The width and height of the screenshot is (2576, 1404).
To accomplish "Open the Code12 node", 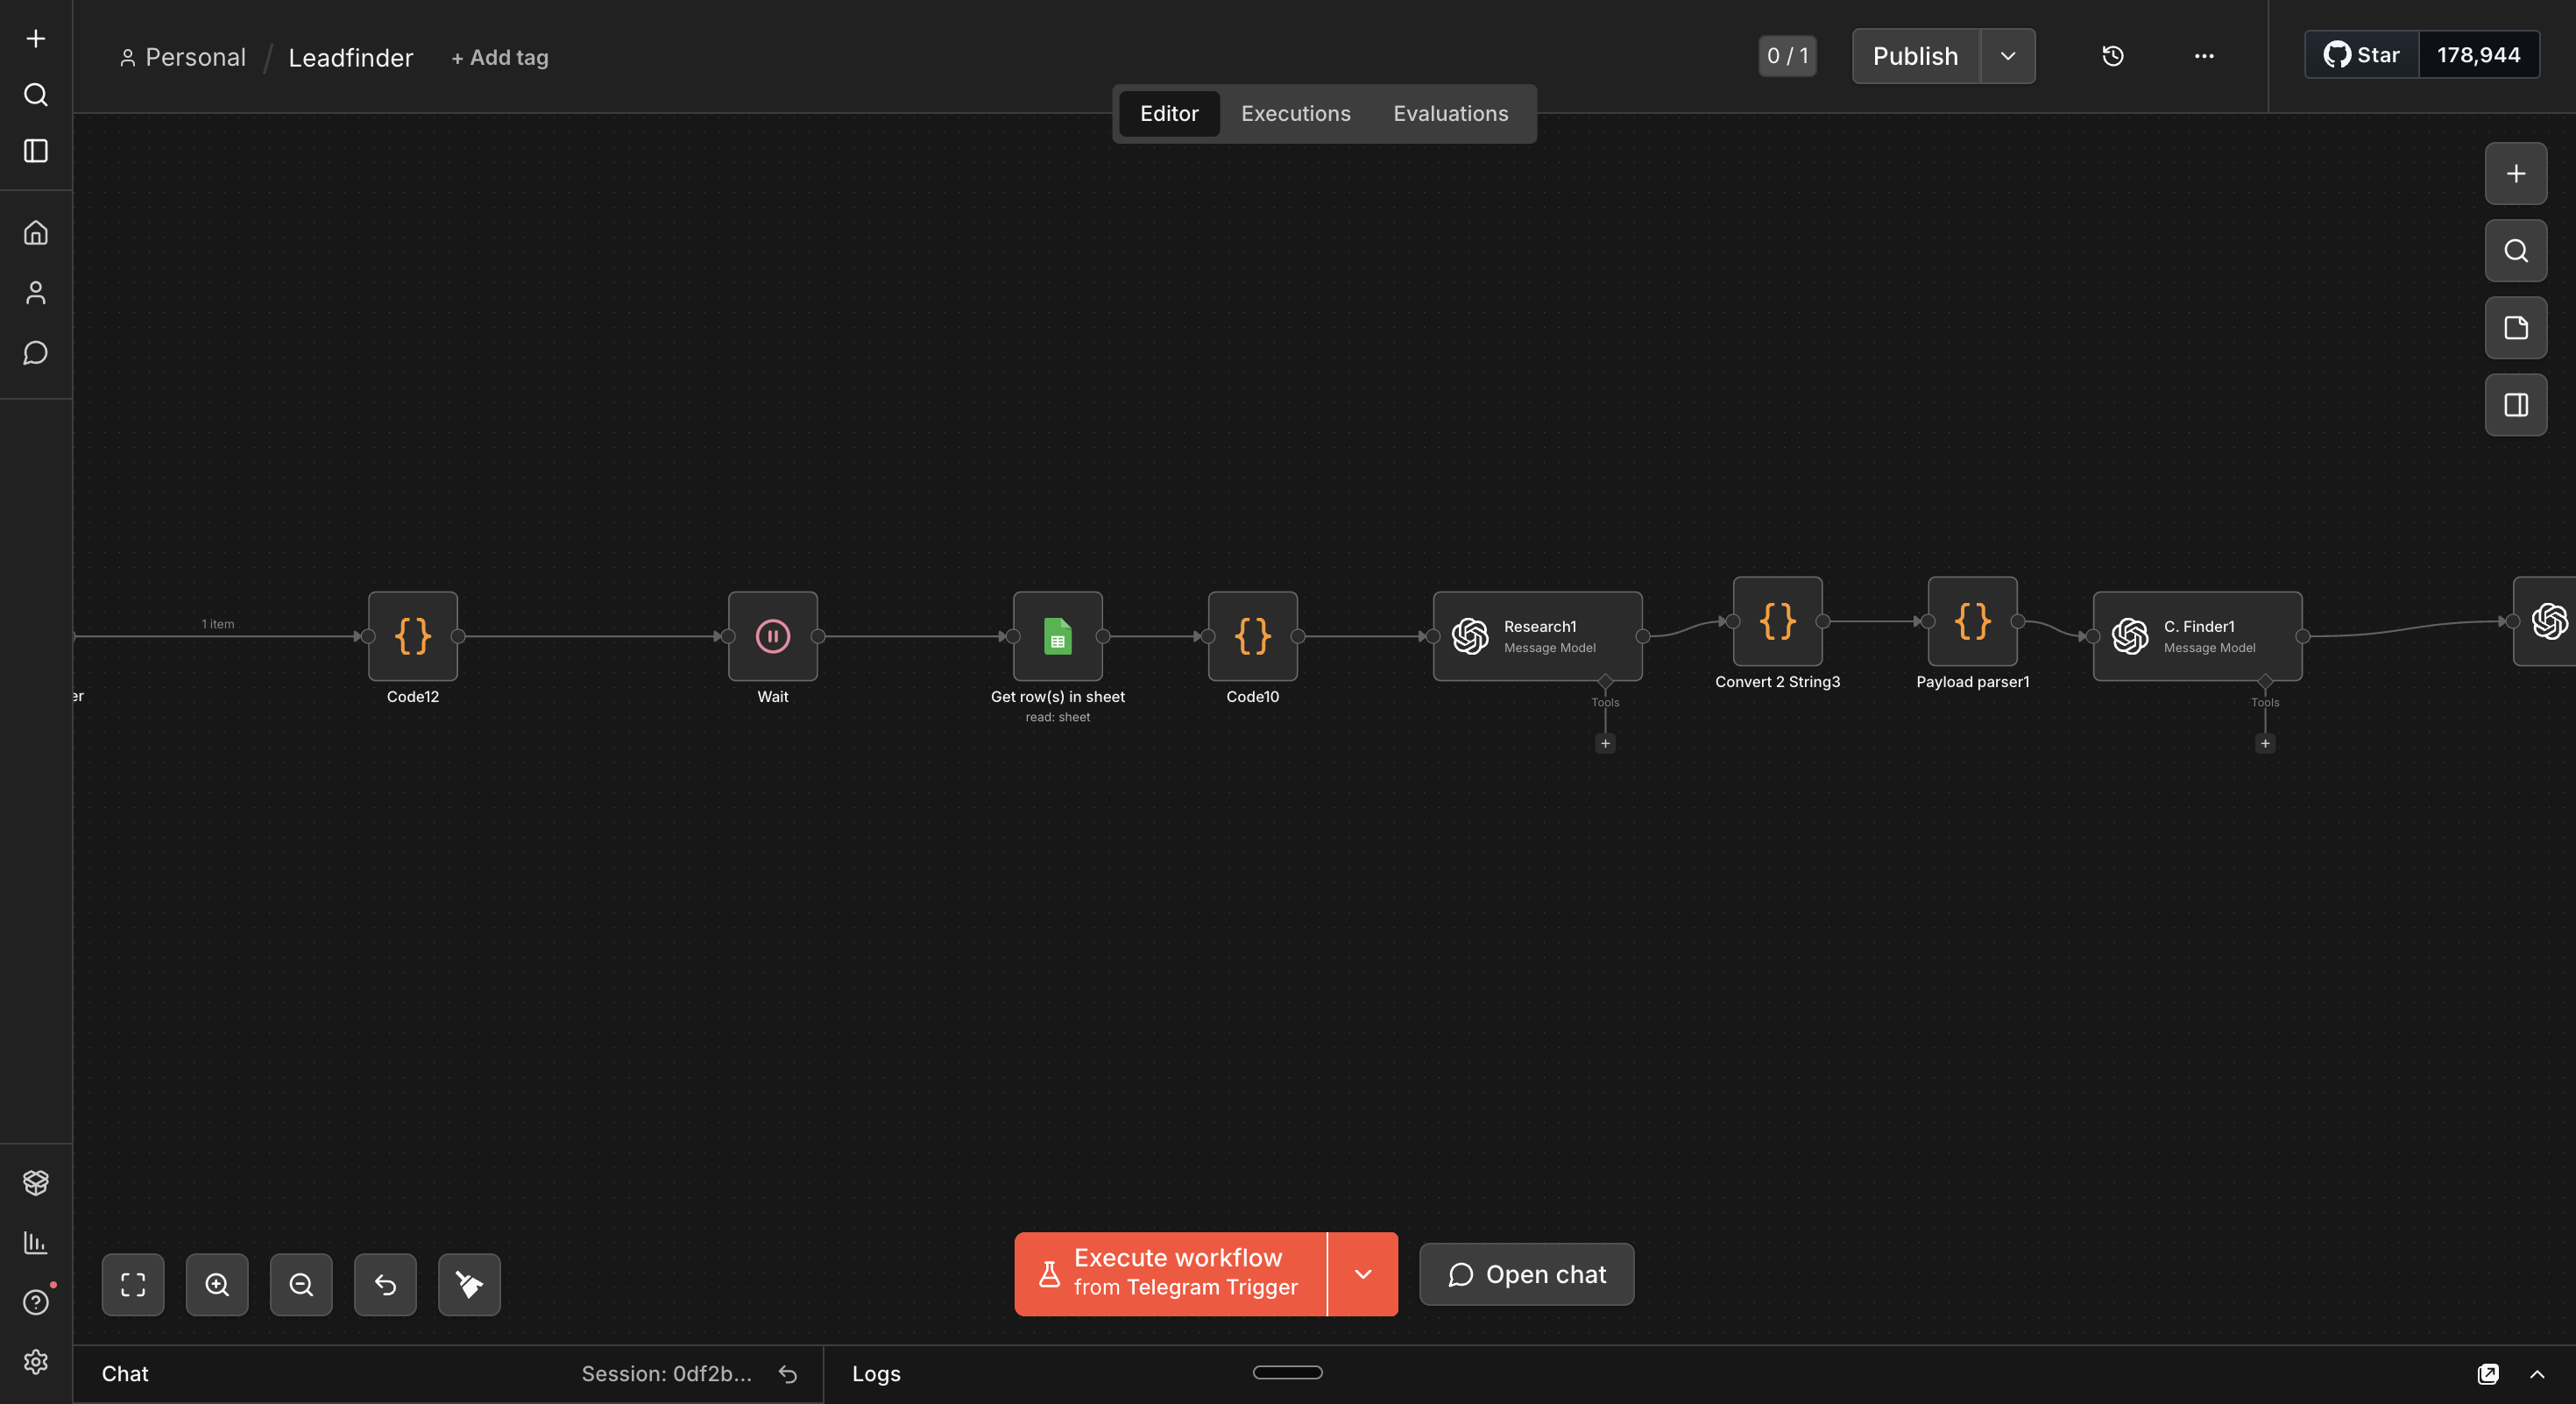I will 412,636.
